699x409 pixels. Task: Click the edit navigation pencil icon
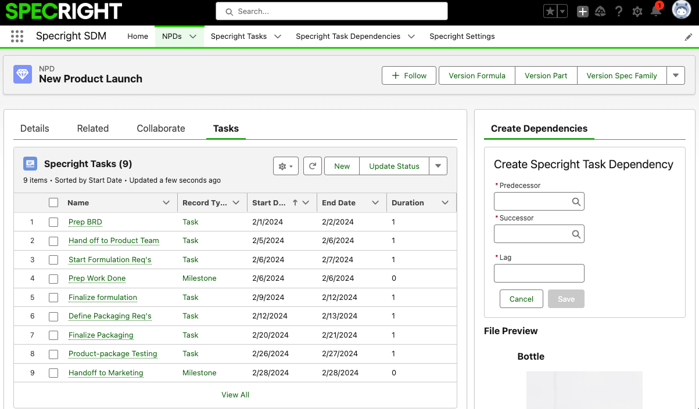tap(689, 37)
